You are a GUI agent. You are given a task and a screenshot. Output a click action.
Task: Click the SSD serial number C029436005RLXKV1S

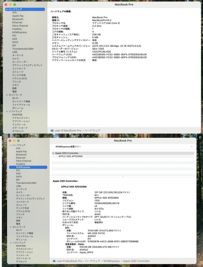click(x=107, y=203)
